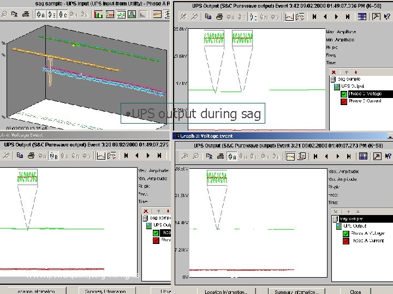Toggle phase C display in UPS Input toolbar
The image size is (393, 294).
[x=63, y=15]
